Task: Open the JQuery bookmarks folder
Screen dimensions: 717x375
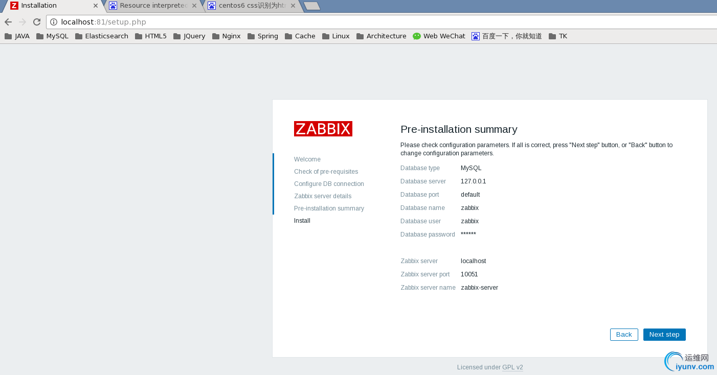Action: (189, 36)
